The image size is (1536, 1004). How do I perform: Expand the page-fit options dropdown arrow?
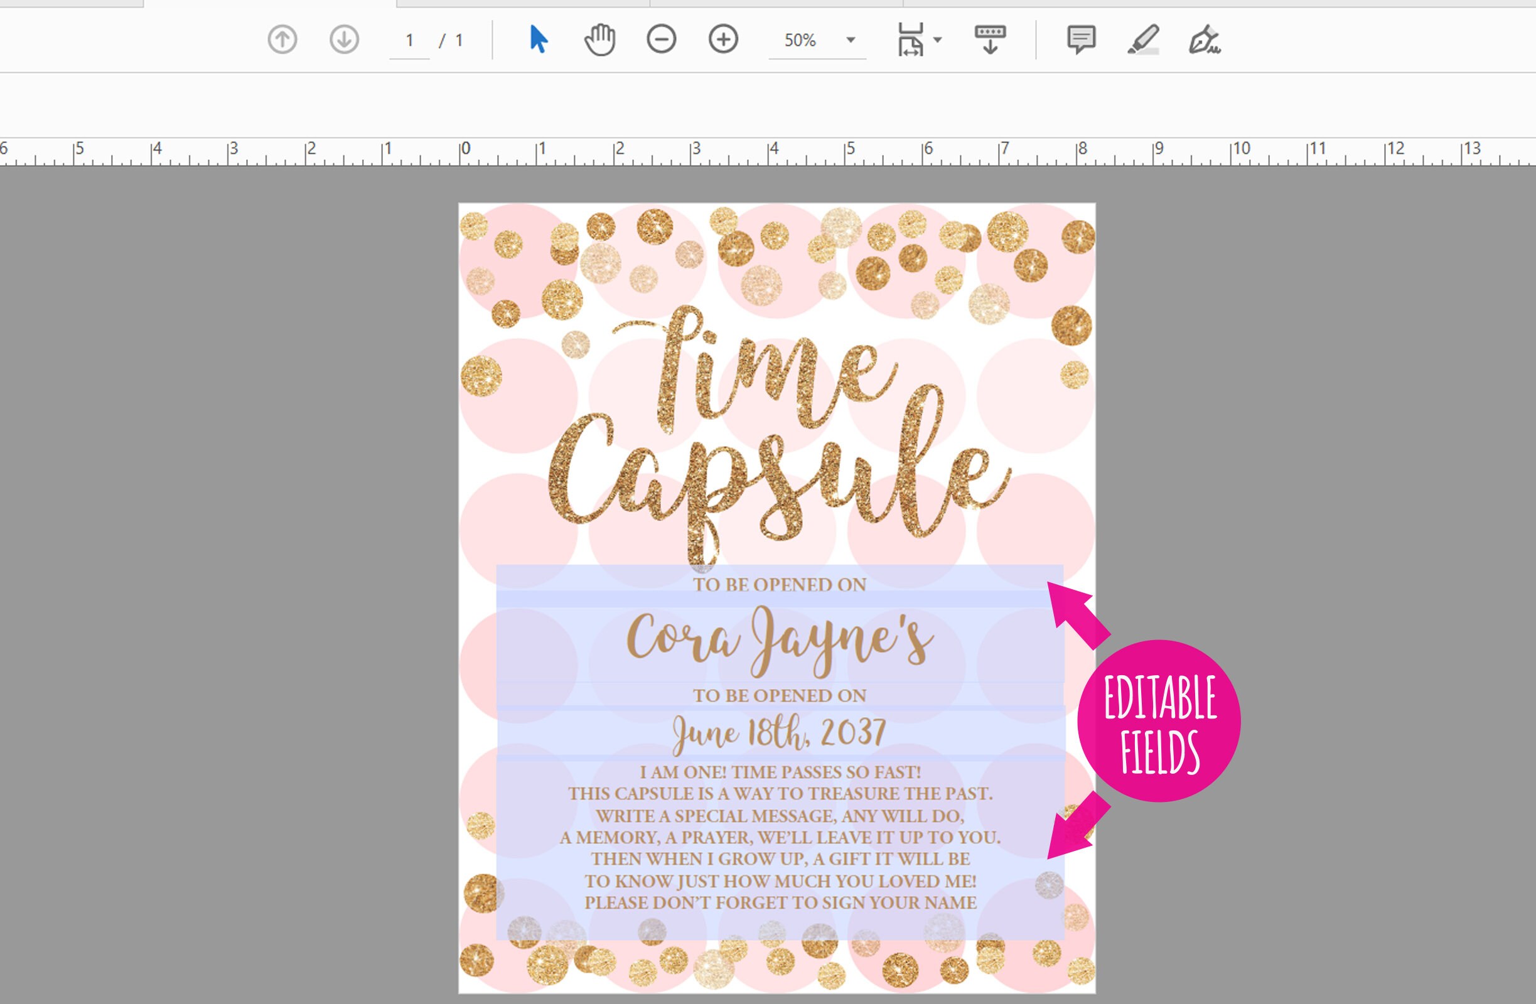coord(937,40)
